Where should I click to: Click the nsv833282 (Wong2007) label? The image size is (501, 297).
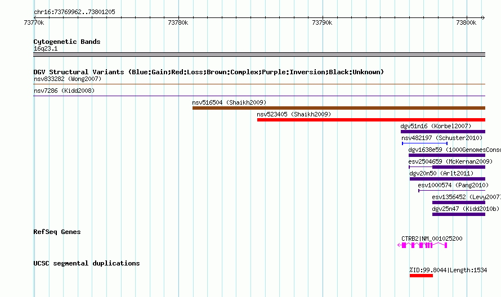pyautogui.click(x=68, y=79)
